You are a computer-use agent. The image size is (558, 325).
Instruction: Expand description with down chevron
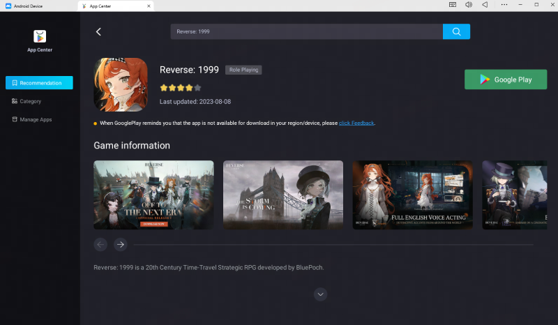pyautogui.click(x=320, y=294)
